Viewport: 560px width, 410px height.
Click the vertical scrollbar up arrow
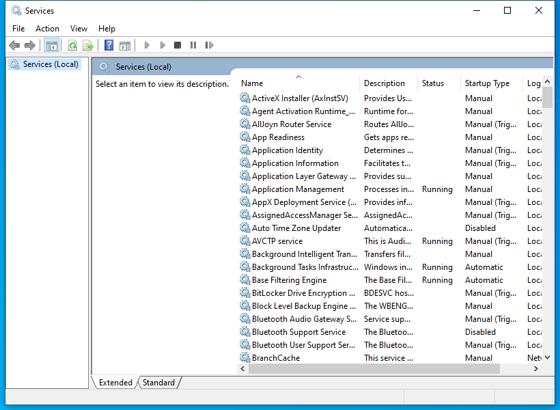pyautogui.click(x=547, y=81)
